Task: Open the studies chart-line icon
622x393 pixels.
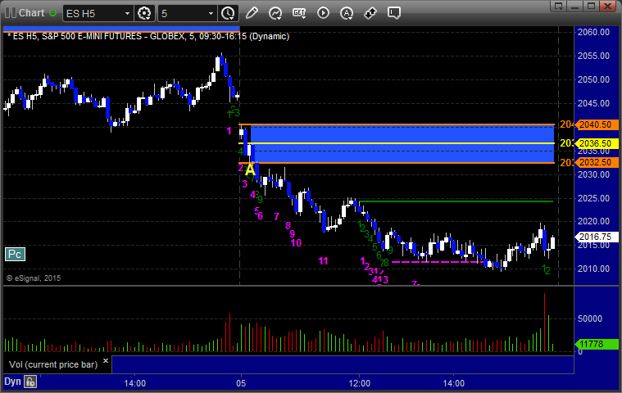Action: (275, 13)
